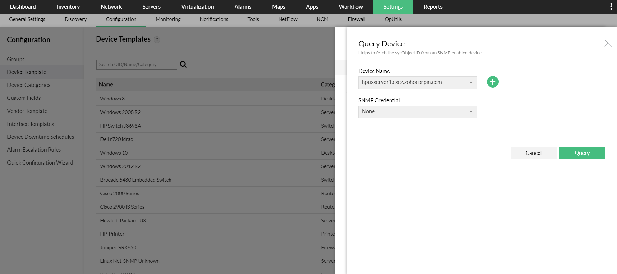Image resolution: width=617 pixels, height=274 pixels.
Task: Open Custom Fields in the sidebar
Action: [x=24, y=98]
